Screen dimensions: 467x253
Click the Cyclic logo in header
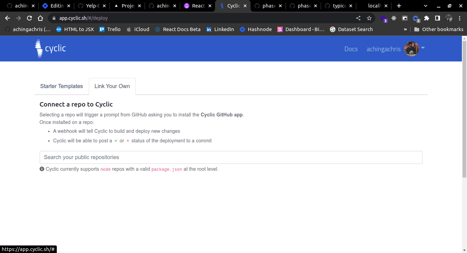[50, 48]
